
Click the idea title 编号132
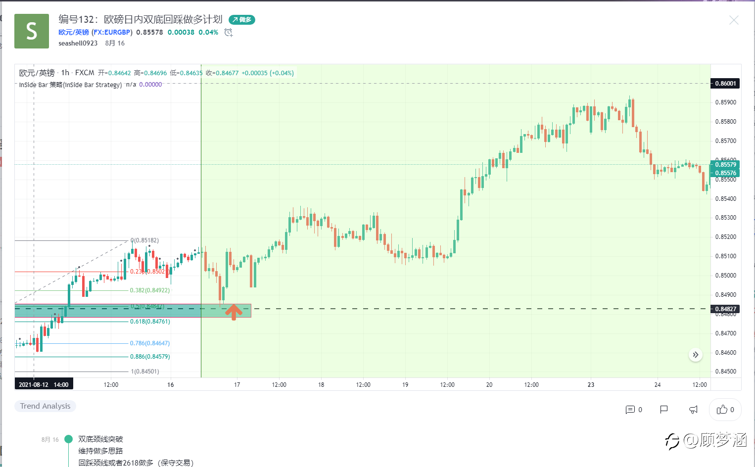pyautogui.click(x=141, y=19)
